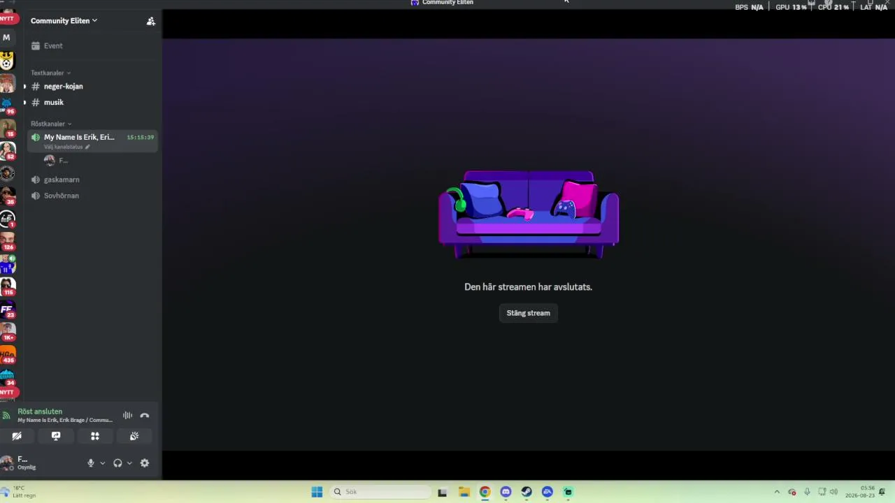Open the weather widget showing Lätt regn

(x=20, y=492)
